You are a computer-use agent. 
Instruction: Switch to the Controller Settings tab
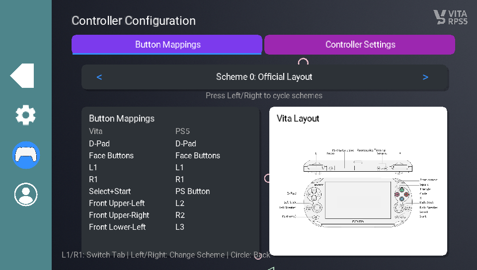(360, 45)
